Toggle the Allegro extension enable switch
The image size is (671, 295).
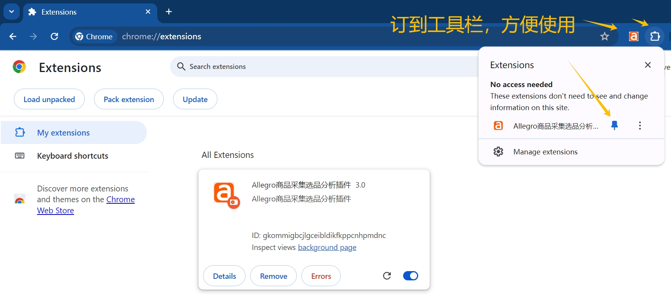coord(410,276)
